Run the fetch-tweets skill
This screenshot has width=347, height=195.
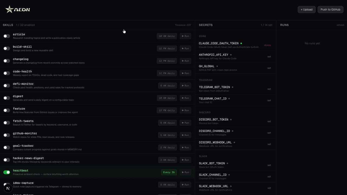coord(185,123)
